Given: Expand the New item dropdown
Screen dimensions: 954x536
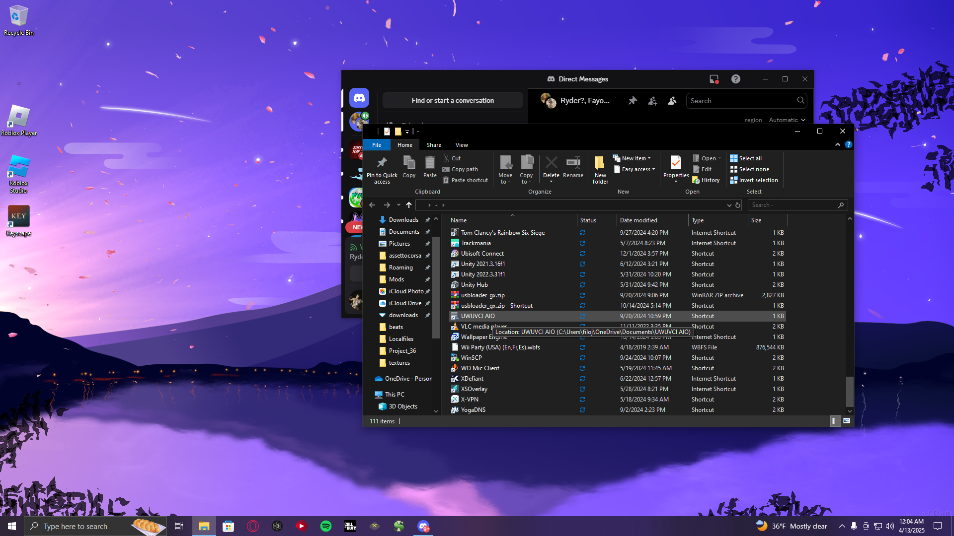Looking at the screenshot, I should coord(632,158).
